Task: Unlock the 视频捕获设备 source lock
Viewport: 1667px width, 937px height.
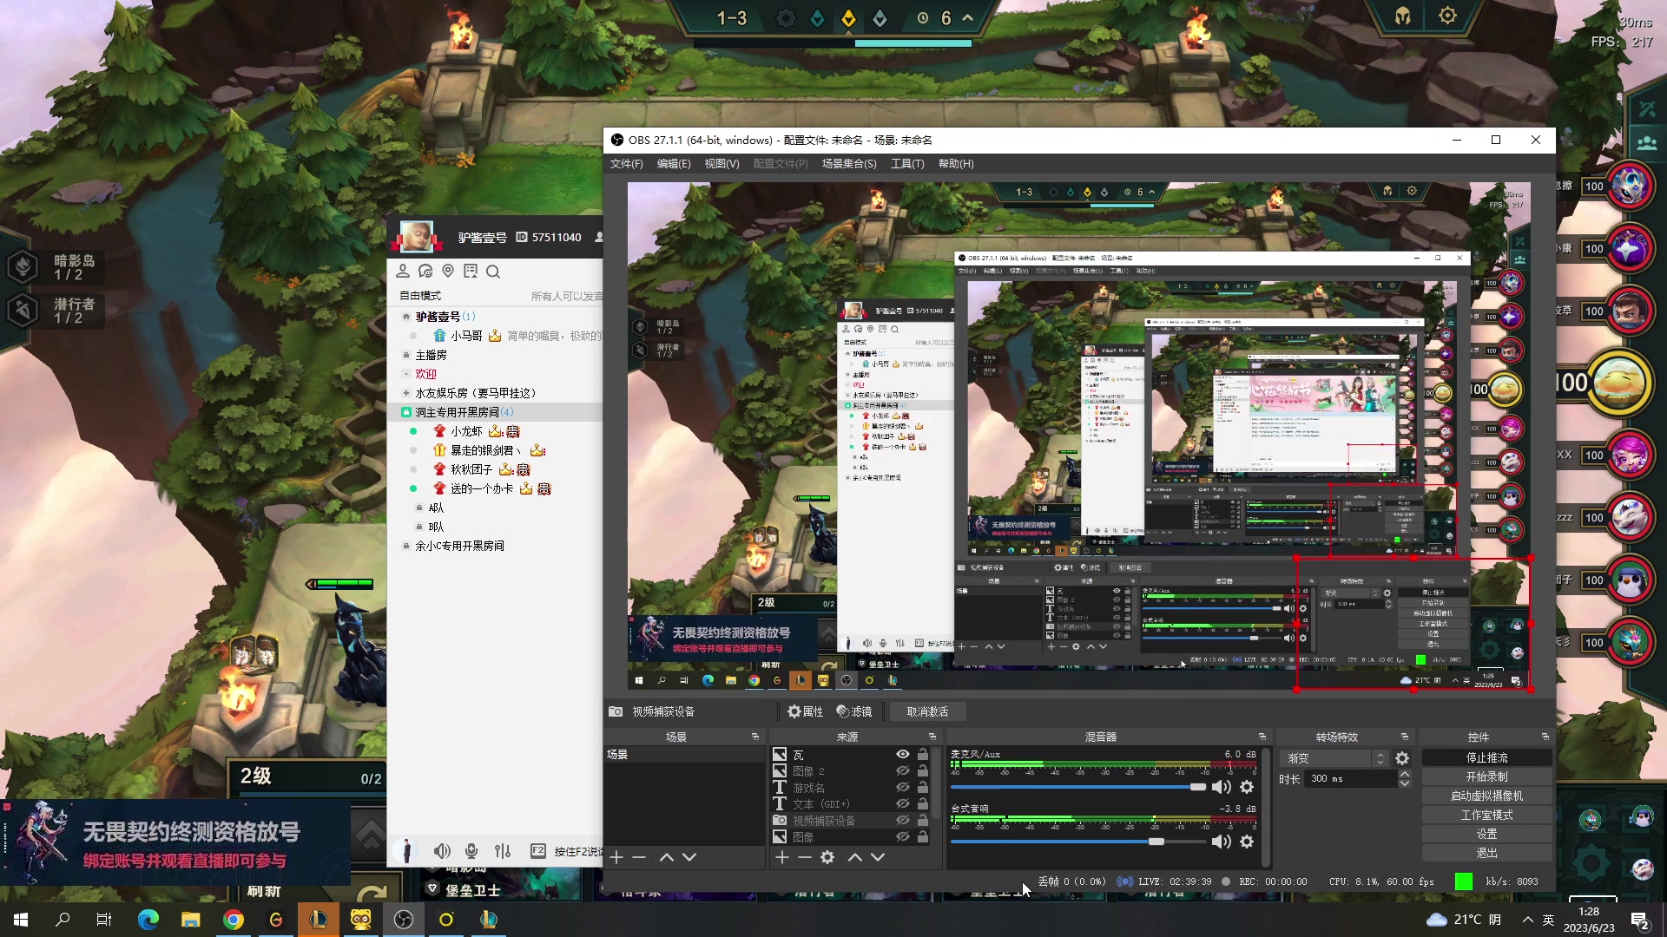Action: [x=923, y=821]
